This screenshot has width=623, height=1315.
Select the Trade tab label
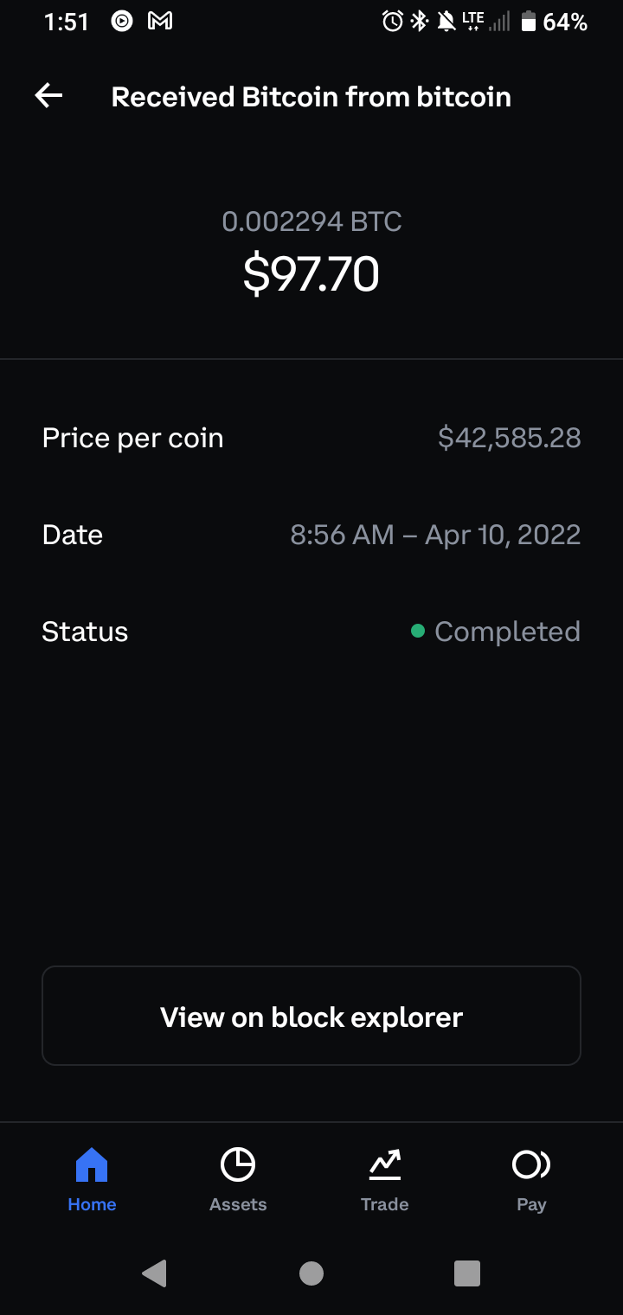(x=384, y=1204)
